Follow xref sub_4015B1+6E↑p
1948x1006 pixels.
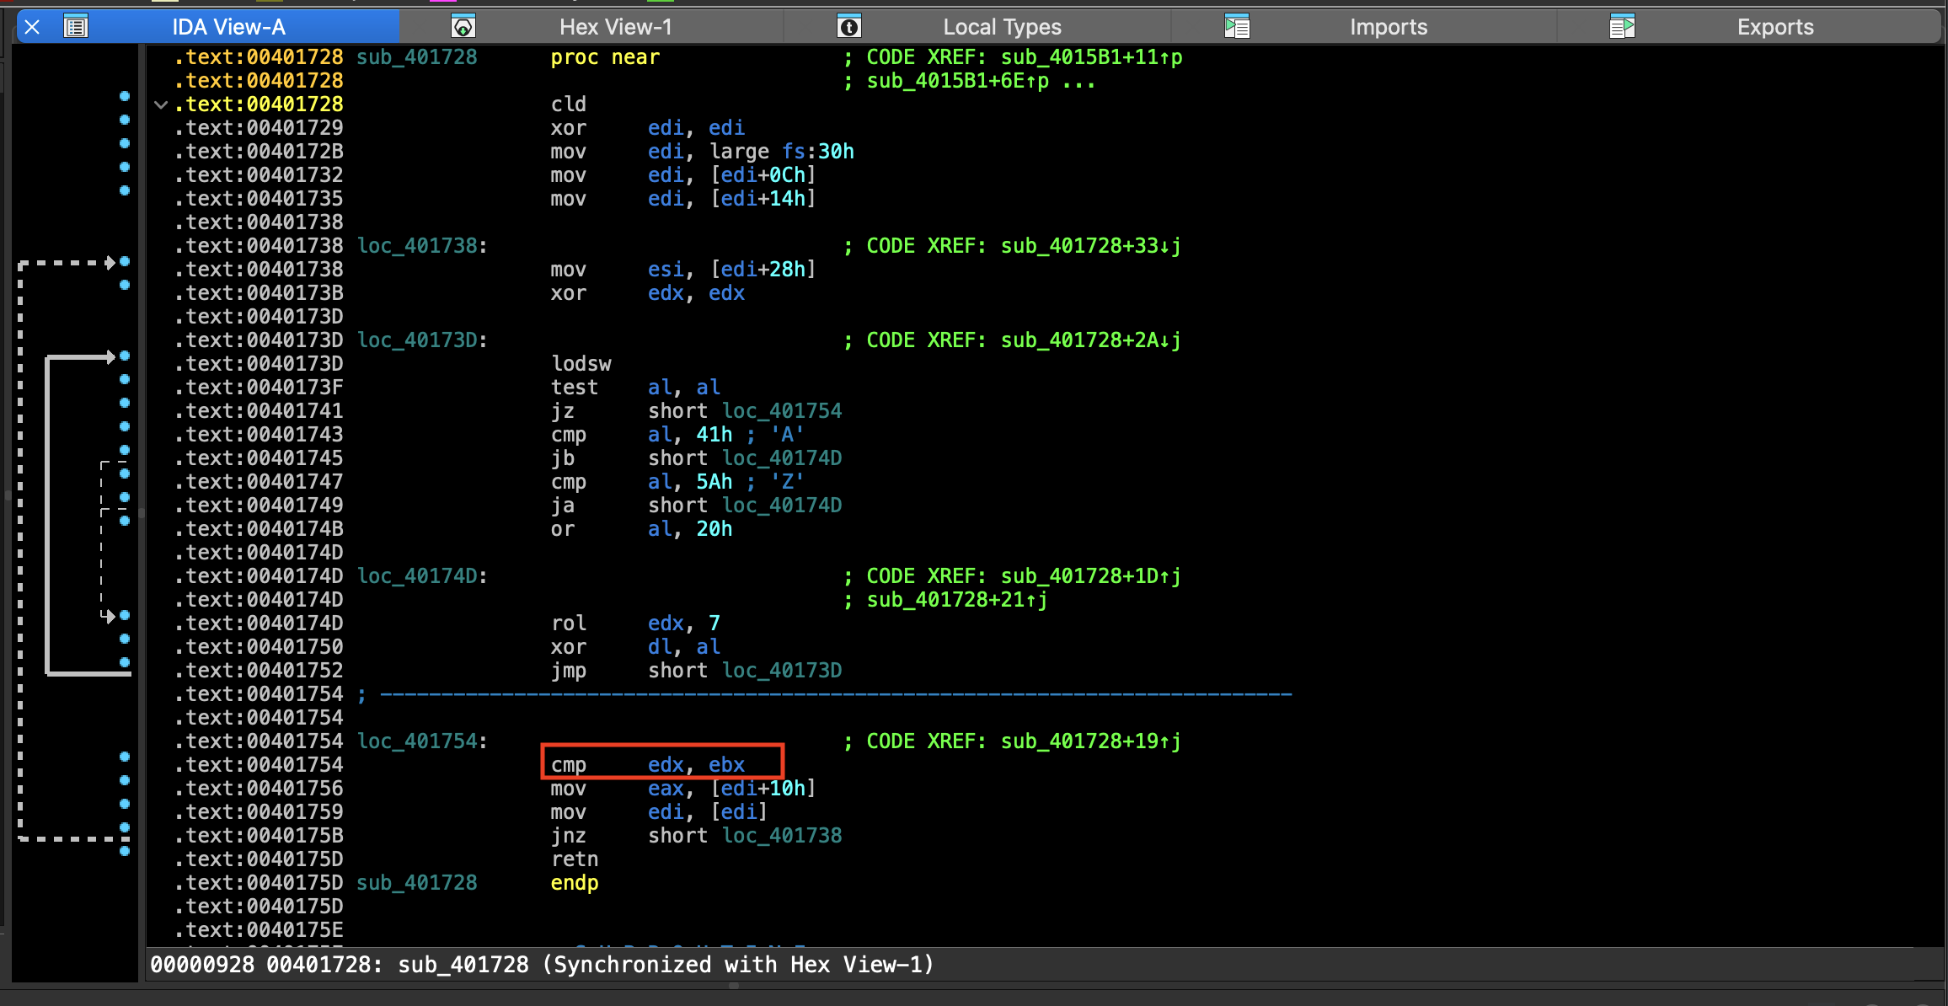pyautogui.click(x=958, y=81)
